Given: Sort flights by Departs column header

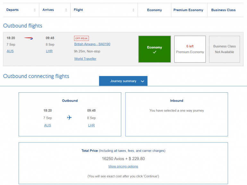Looking at the screenshot, I should [13, 10].
